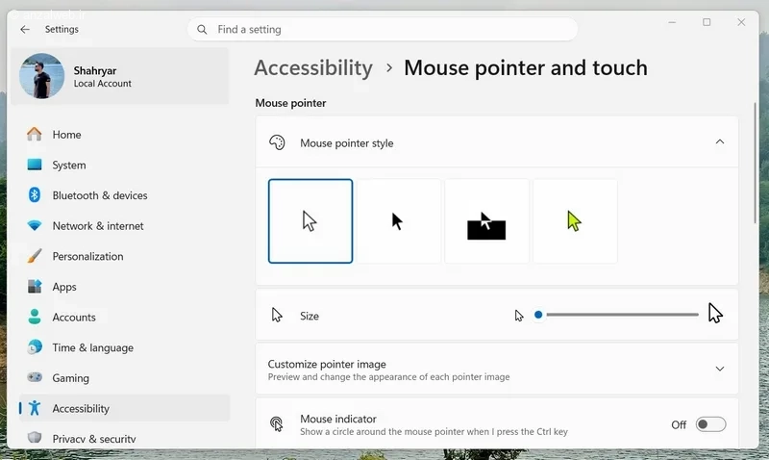Click the 'Settings' window title text
Image resolution: width=769 pixels, height=460 pixels.
pyautogui.click(x=62, y=30)
